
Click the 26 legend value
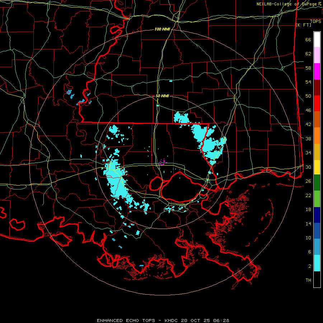pos(308,181)
